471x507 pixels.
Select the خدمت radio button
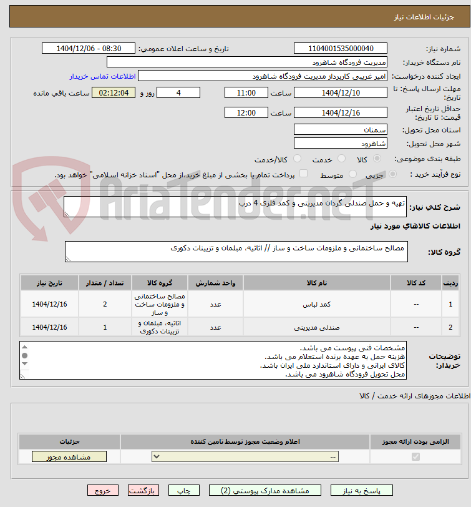click(x=341, y=159)
